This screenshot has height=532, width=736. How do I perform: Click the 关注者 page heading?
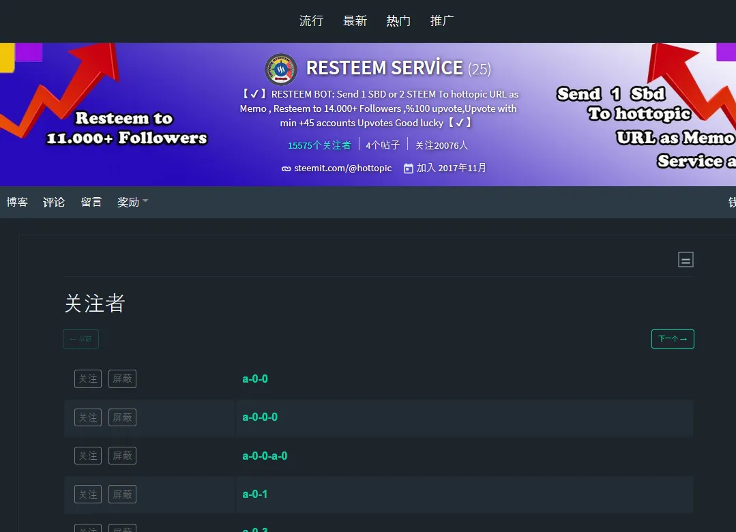coord(95,304)
